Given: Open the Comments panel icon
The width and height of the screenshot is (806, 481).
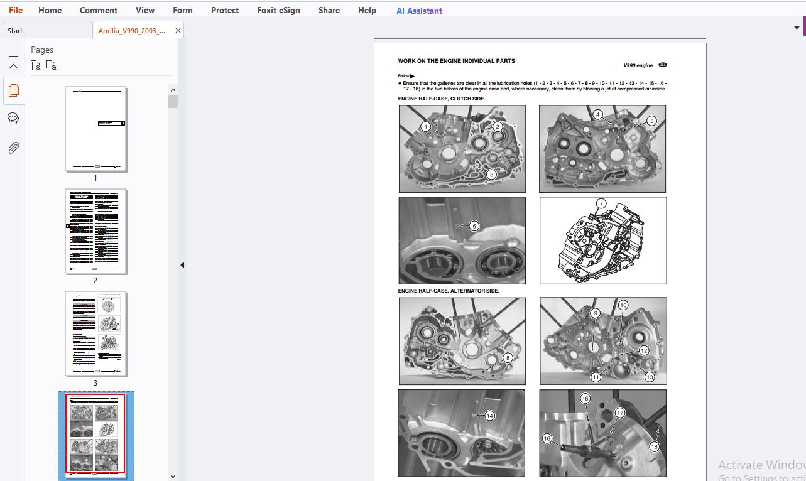Looking at the screenshot, I should [x=13, y=118].
